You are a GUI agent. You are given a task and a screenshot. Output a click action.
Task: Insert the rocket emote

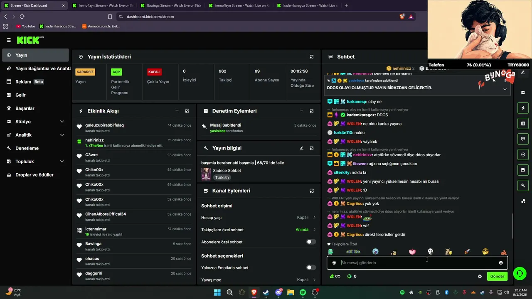(x=467, y=251)
